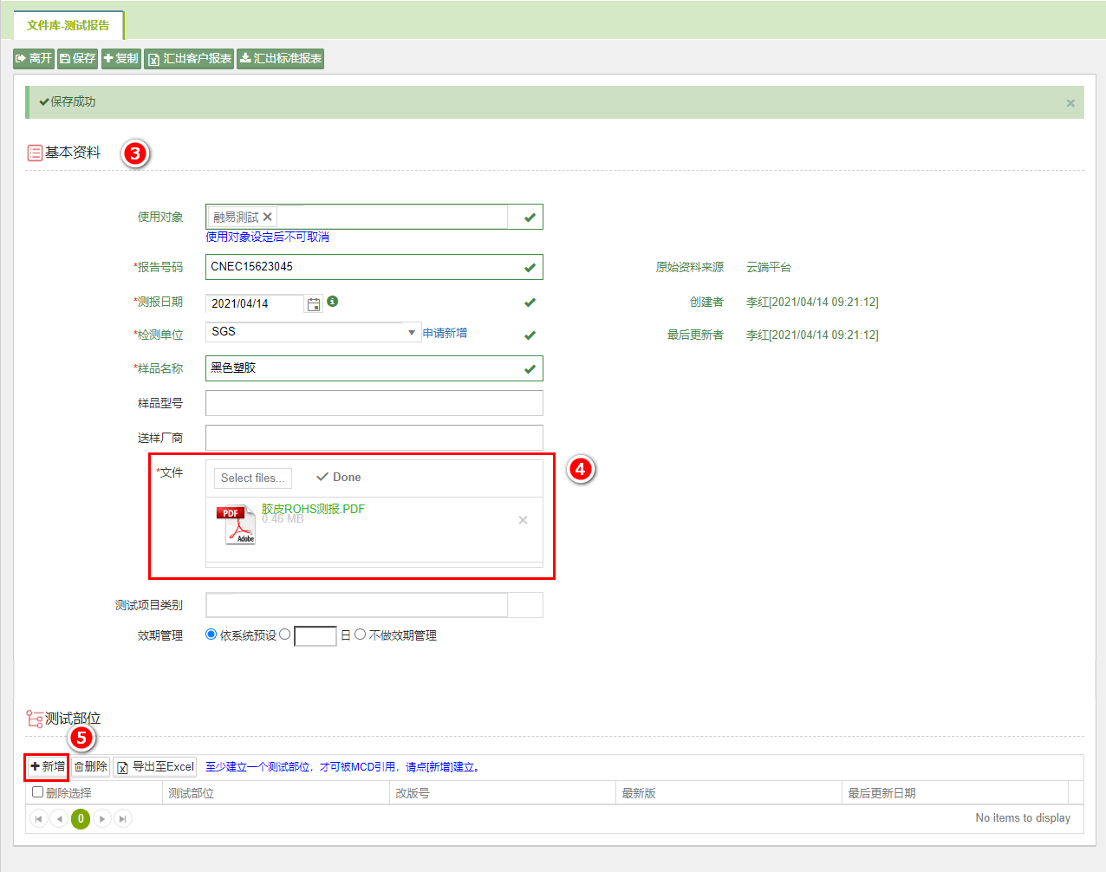The image size is (1106, 872).
Task: Click the 云端平台 source text
Action: (x=769, y=267)
